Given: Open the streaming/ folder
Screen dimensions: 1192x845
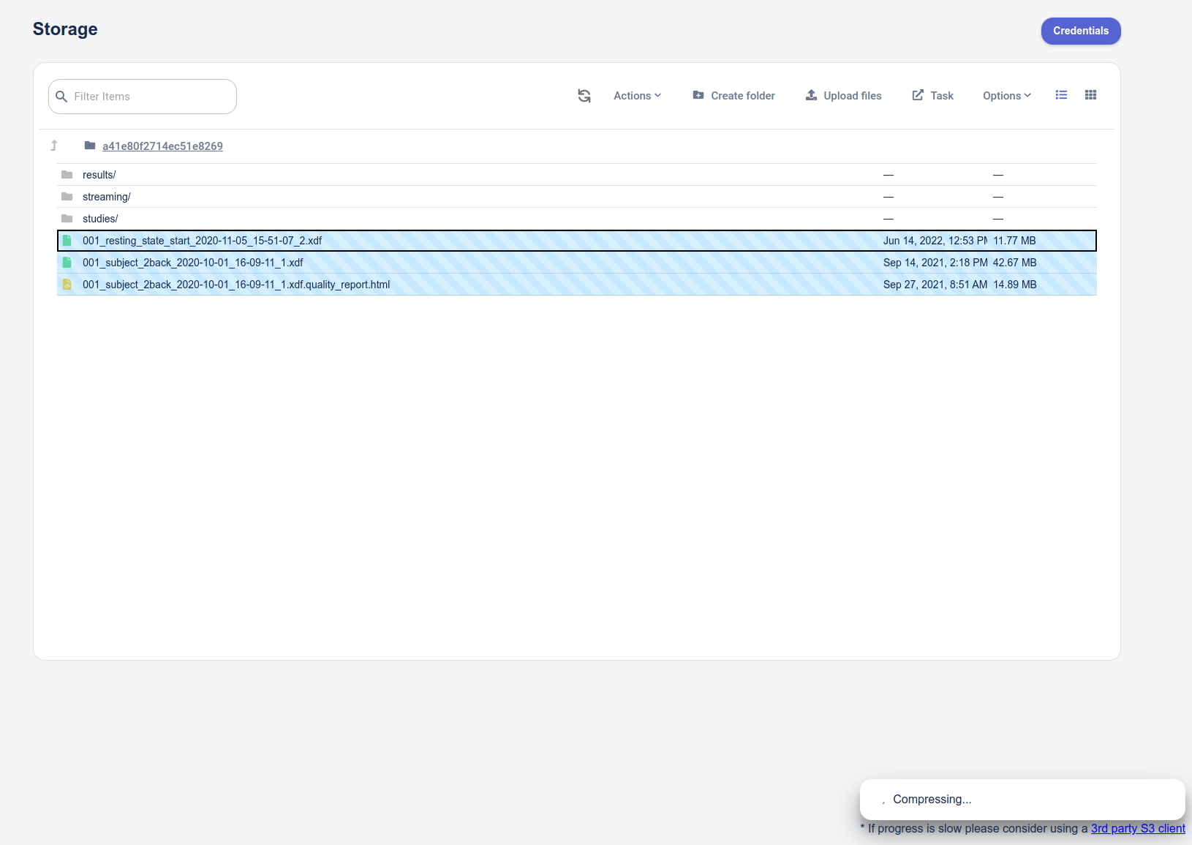Looking at the screenshot, I should pos(577,197).
